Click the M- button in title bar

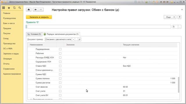[x=168, y=2]
